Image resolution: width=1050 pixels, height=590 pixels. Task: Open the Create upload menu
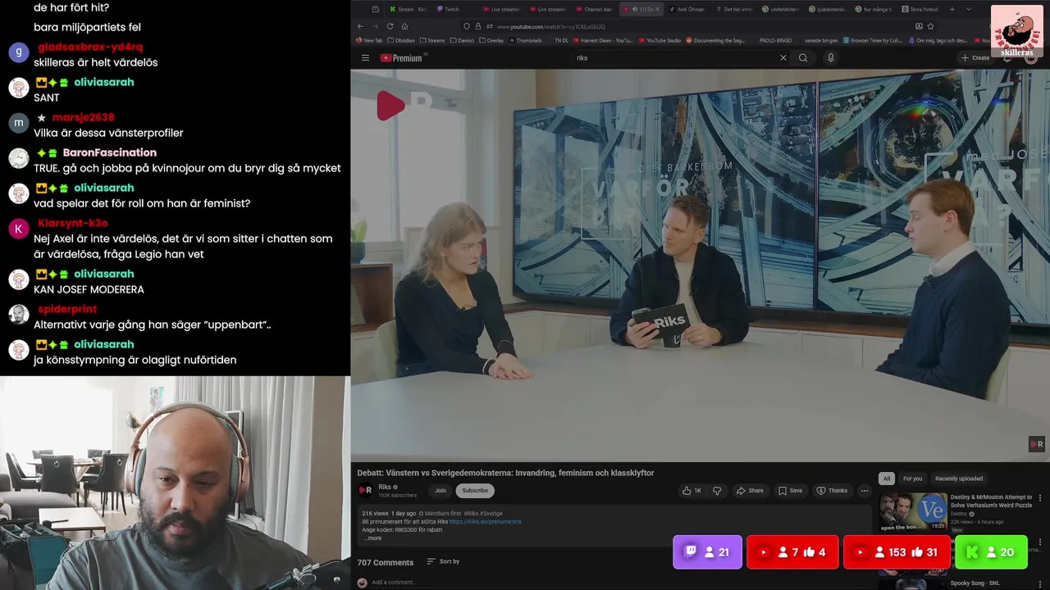[975, 58]
